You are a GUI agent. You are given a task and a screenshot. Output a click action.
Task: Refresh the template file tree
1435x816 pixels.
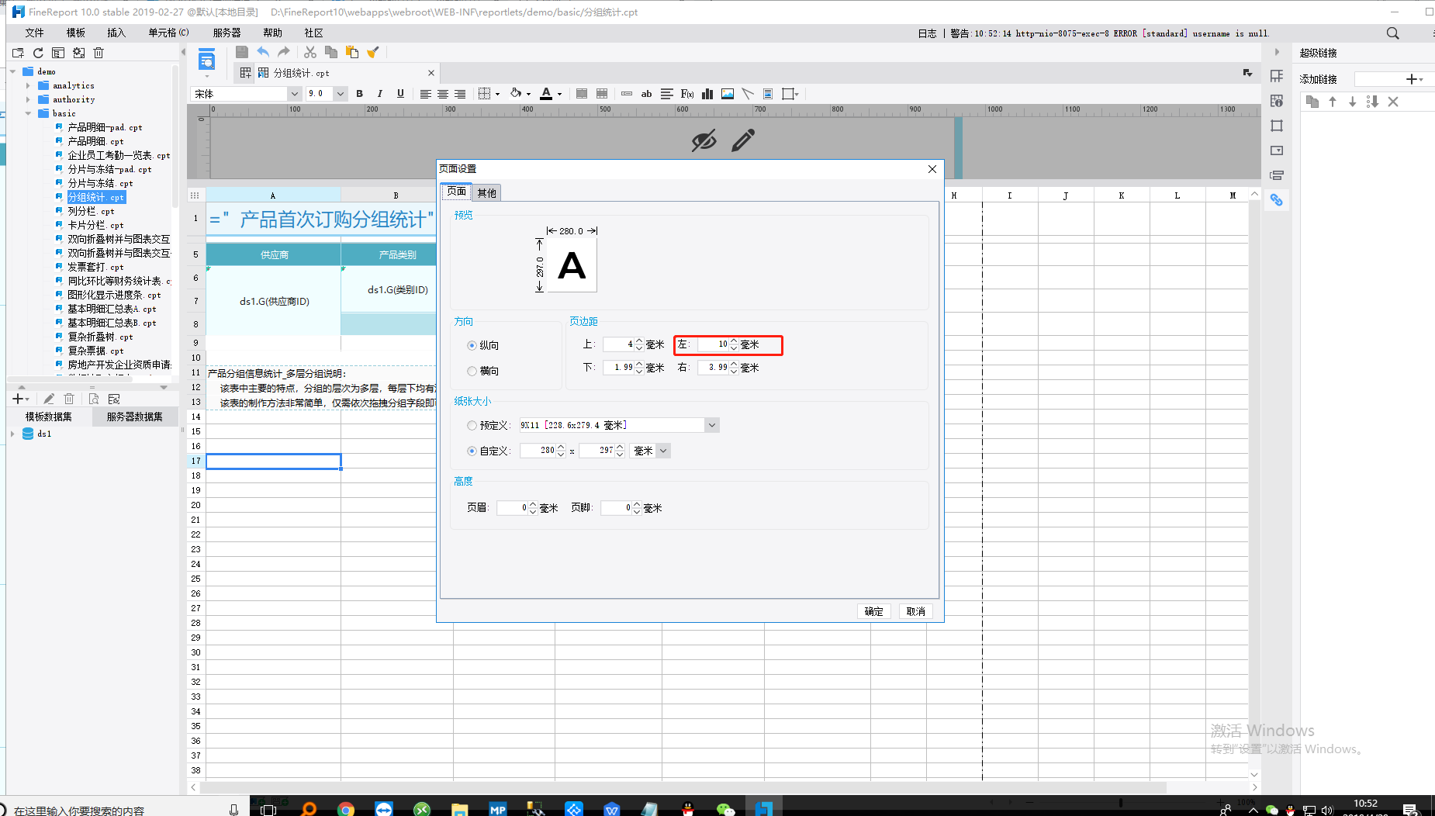click(x=38, y=53)
